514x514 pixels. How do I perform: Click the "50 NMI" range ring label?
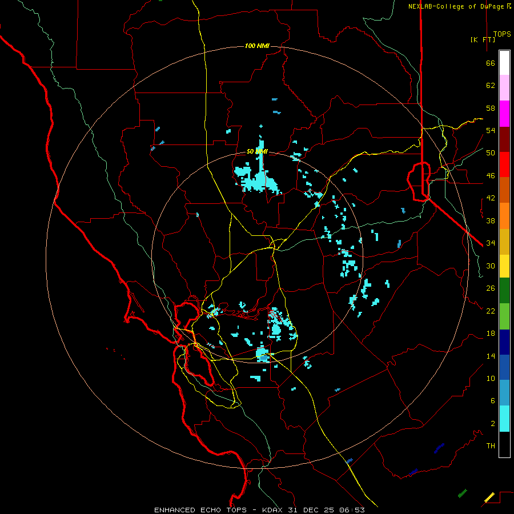point(257,151)
